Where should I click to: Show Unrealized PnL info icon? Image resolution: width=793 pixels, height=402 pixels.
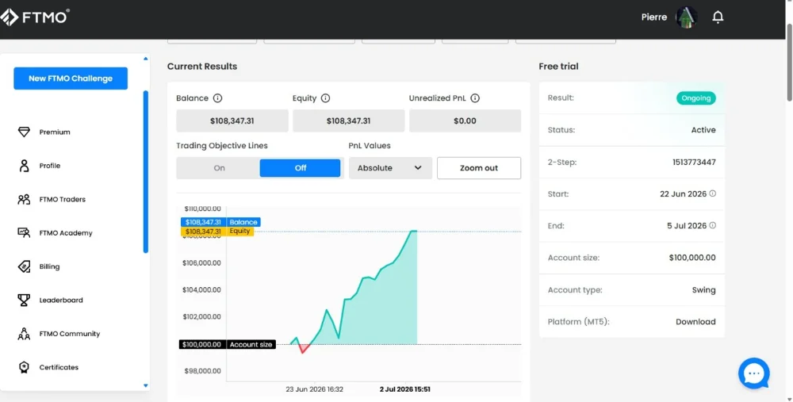(475, 98)
